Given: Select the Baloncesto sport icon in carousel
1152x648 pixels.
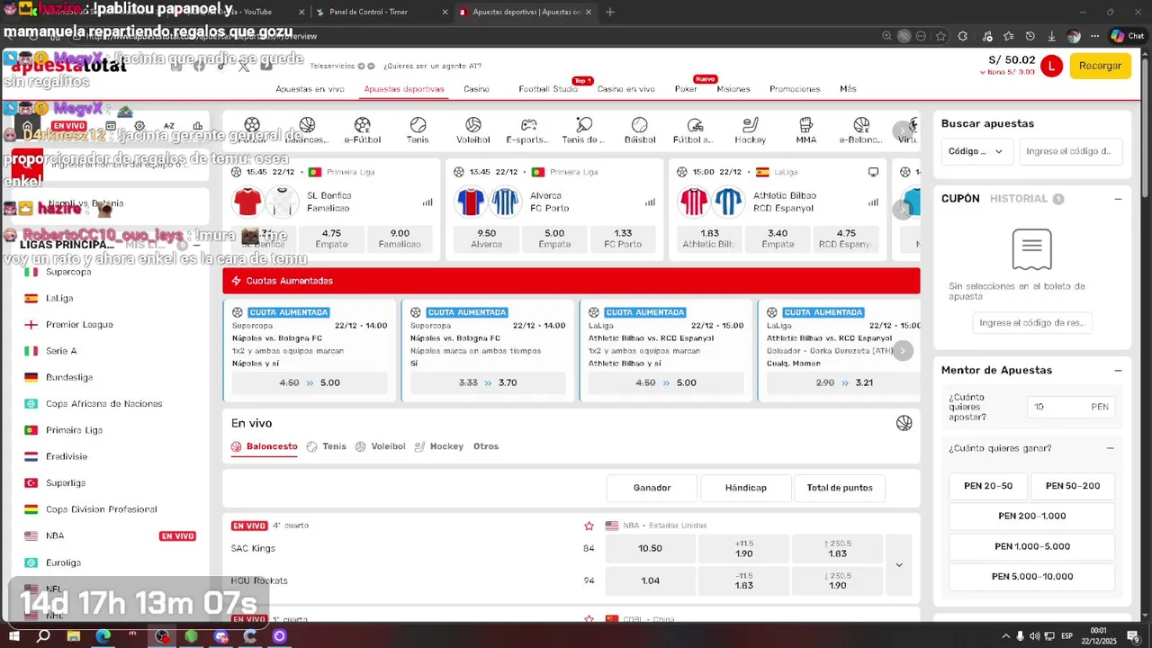Looking at the screenshot, I should click(307, 125).
